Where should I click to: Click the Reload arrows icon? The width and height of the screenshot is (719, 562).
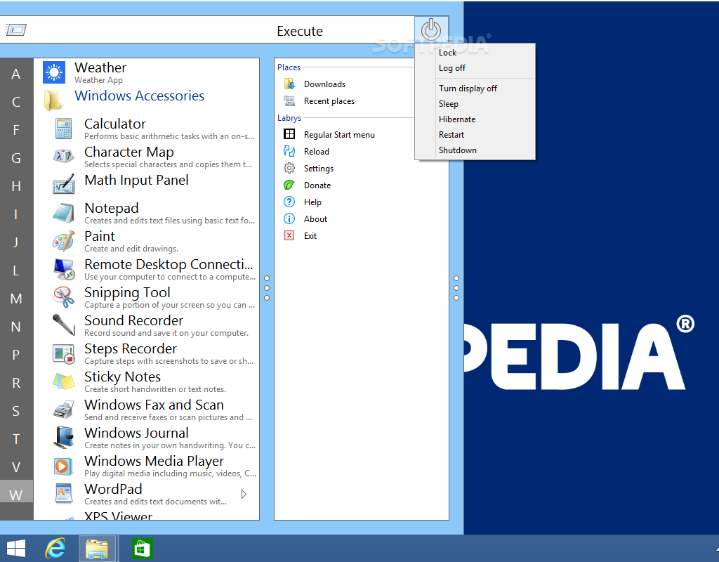(x=289, y=151)
